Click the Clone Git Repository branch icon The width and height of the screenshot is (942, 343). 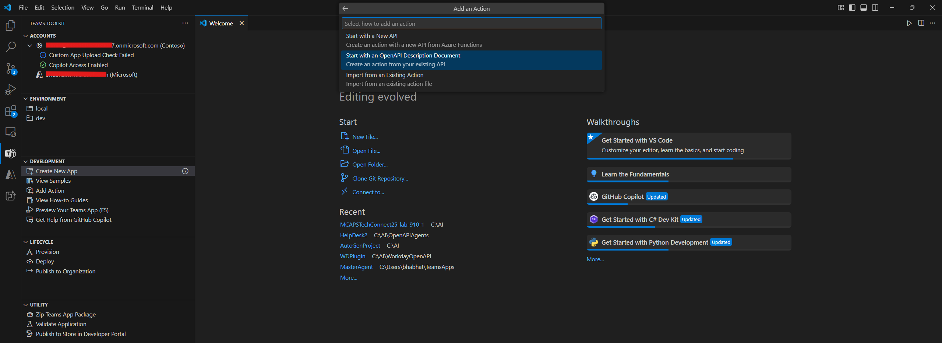(345, 178)
